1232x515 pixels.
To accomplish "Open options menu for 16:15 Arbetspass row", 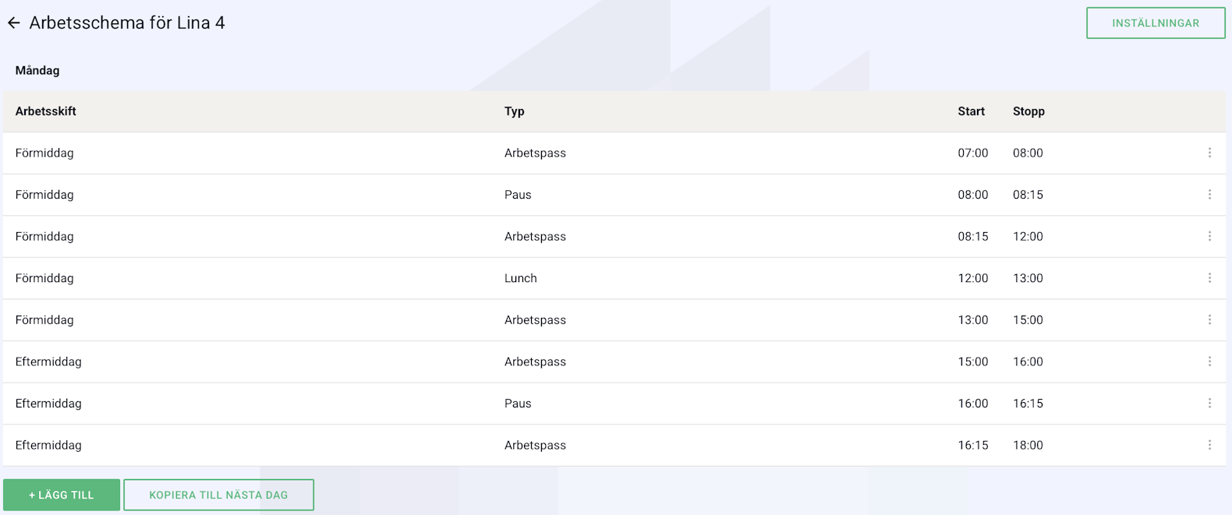I will pos(1209,445).
